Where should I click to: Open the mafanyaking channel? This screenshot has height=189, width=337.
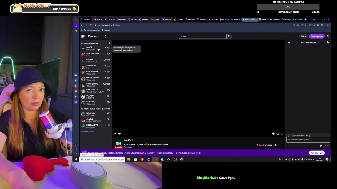click(x=96, y=85)
